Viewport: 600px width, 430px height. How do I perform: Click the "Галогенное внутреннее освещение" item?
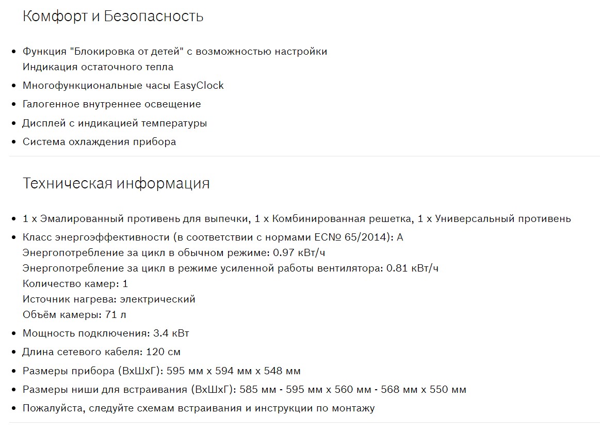click(x=111, y=104)
